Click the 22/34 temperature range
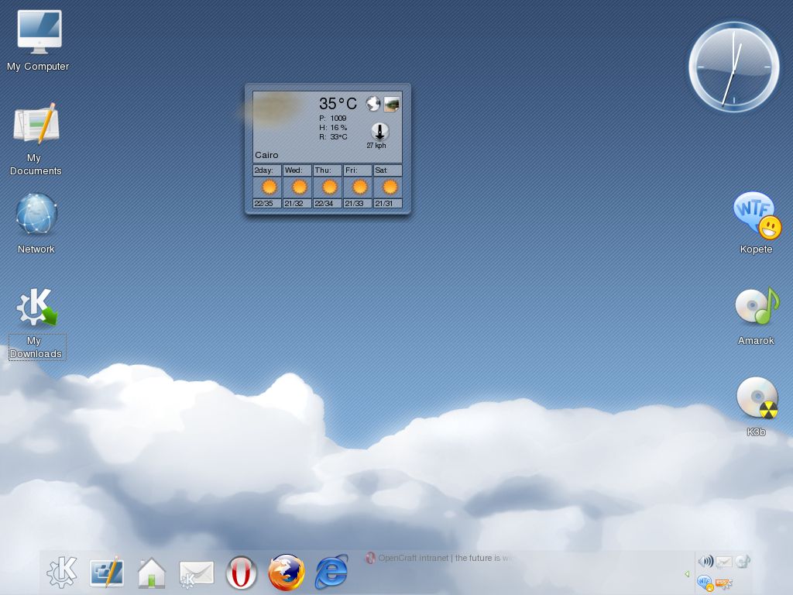 tap(328, 204)
